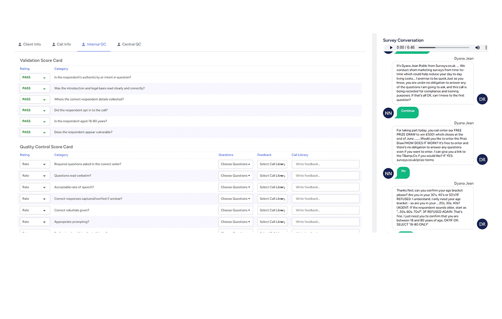Screen dimensions: 502x319
Task: Open audio player more options menu
Action: pyautogui.click(x=486, y=47)
